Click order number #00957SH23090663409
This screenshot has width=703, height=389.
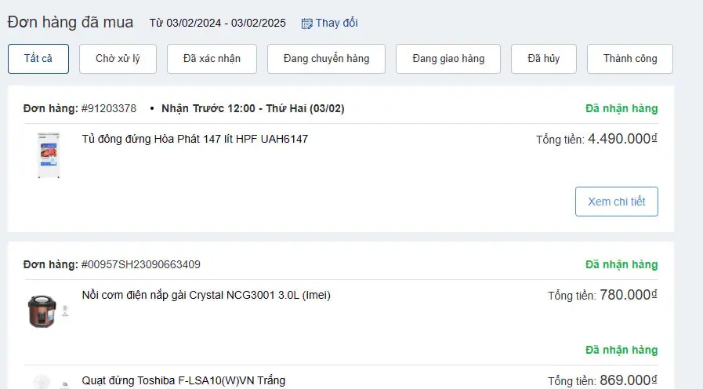click(141, 265)
